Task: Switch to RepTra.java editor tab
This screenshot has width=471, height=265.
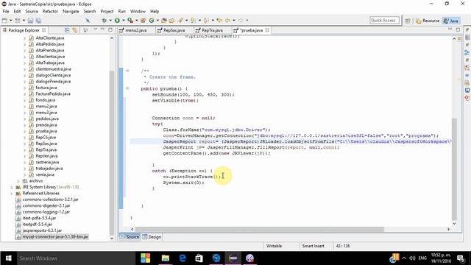Action: [212, 30]
